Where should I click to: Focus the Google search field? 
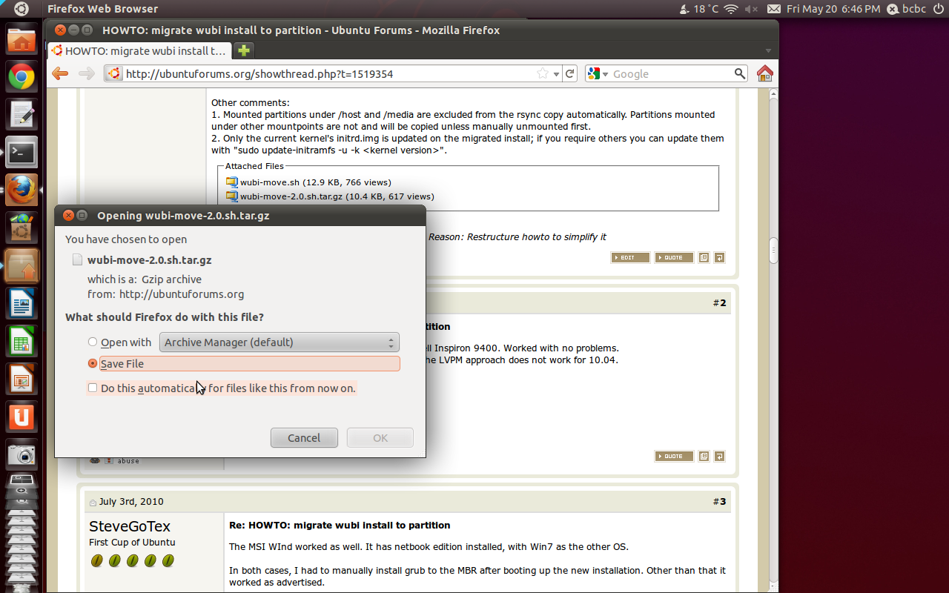click(x=671, y=73)
